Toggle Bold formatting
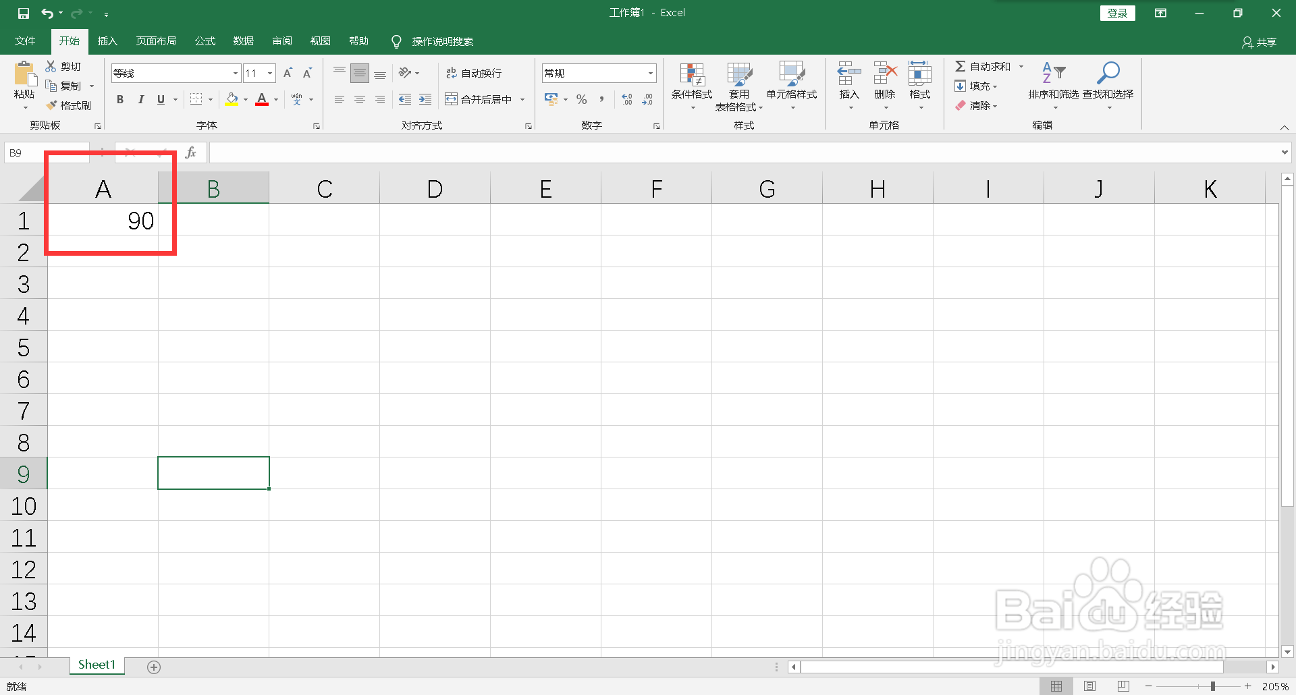 tap(120, 99)
